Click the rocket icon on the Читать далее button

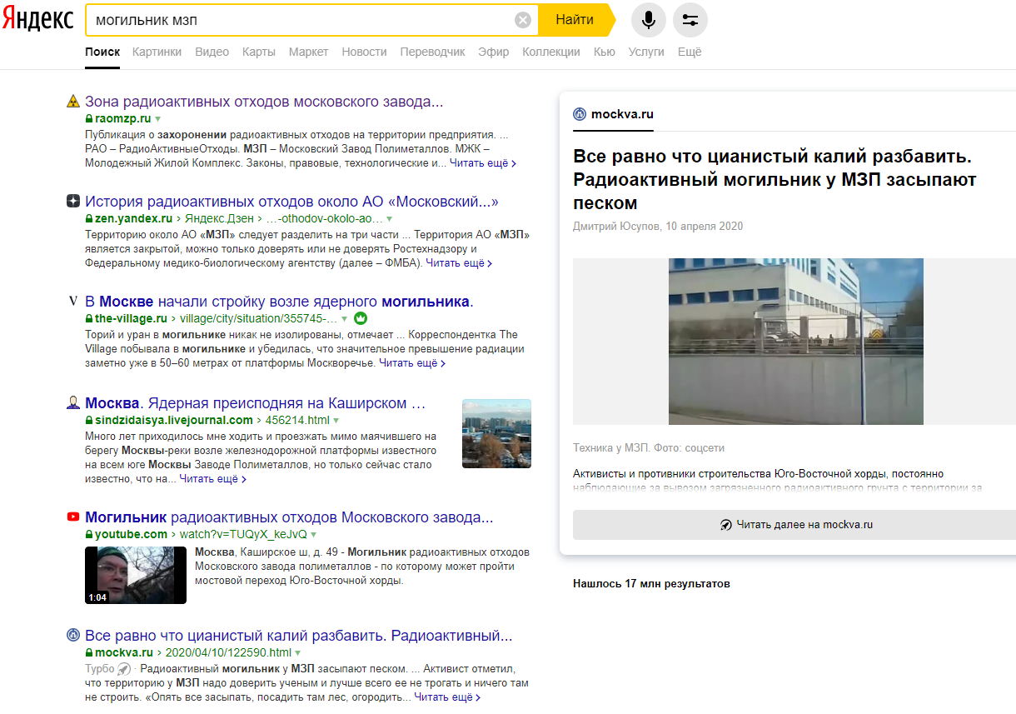(726, 525)
